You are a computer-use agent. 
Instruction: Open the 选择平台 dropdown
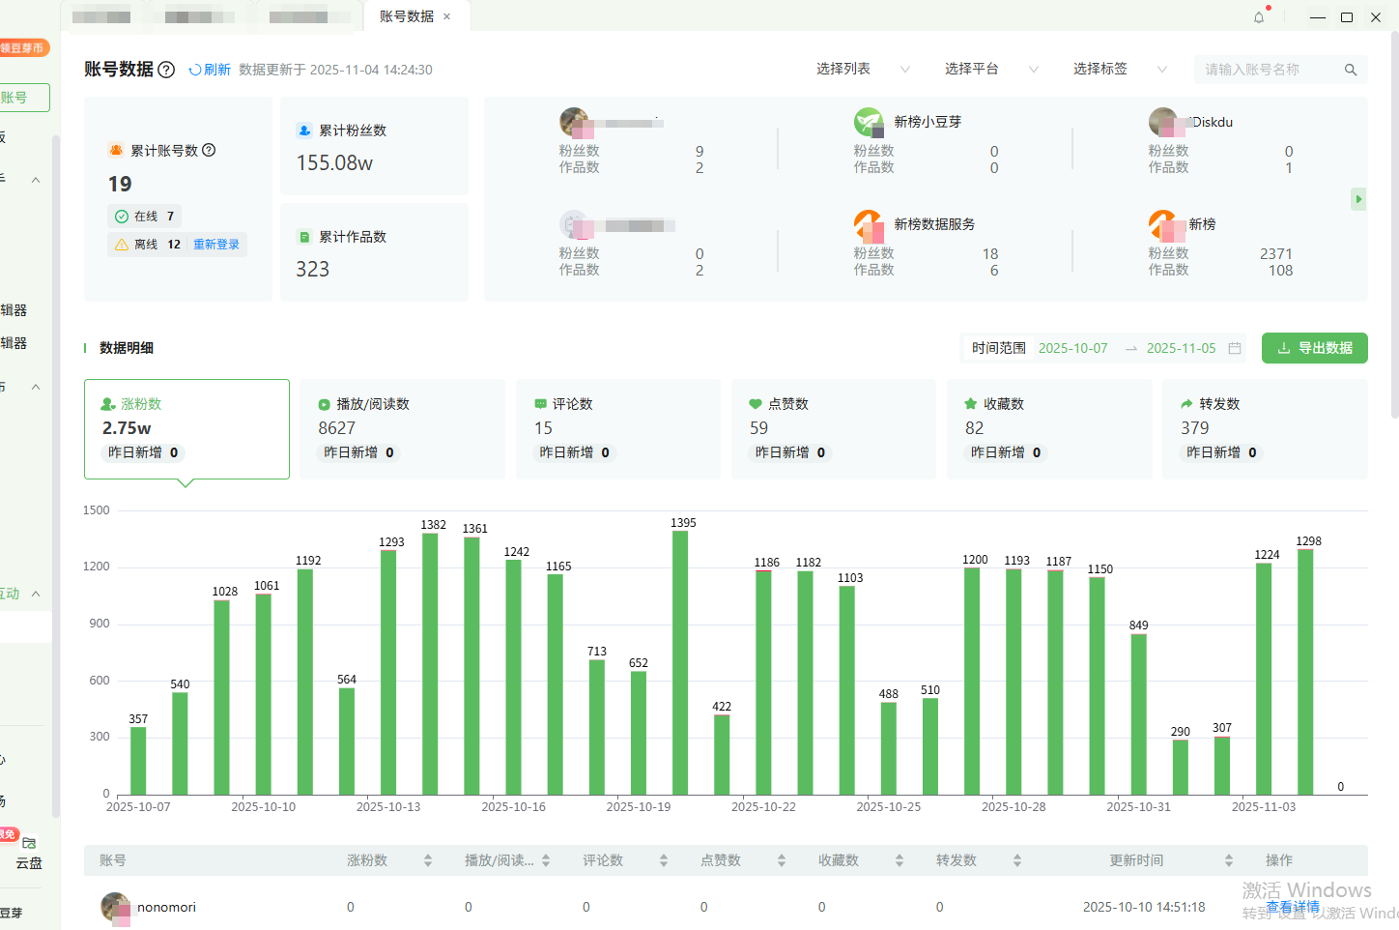[990, 70]
